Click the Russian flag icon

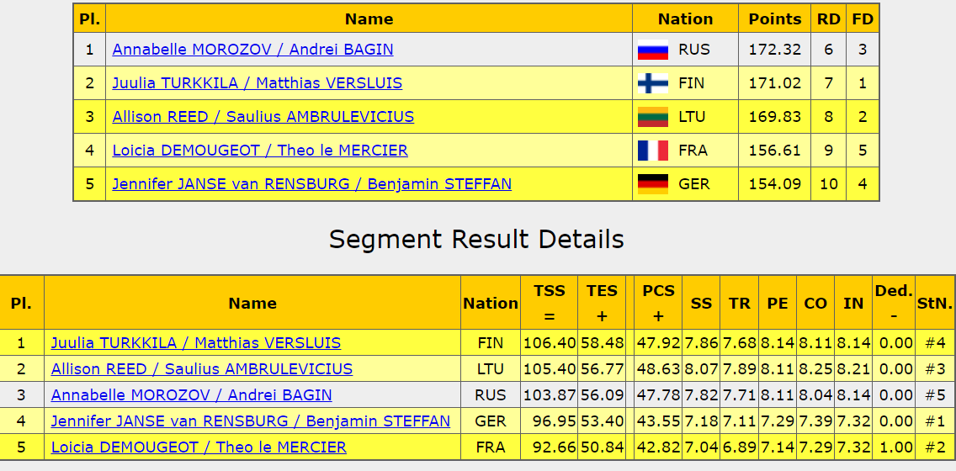[652, 50]
